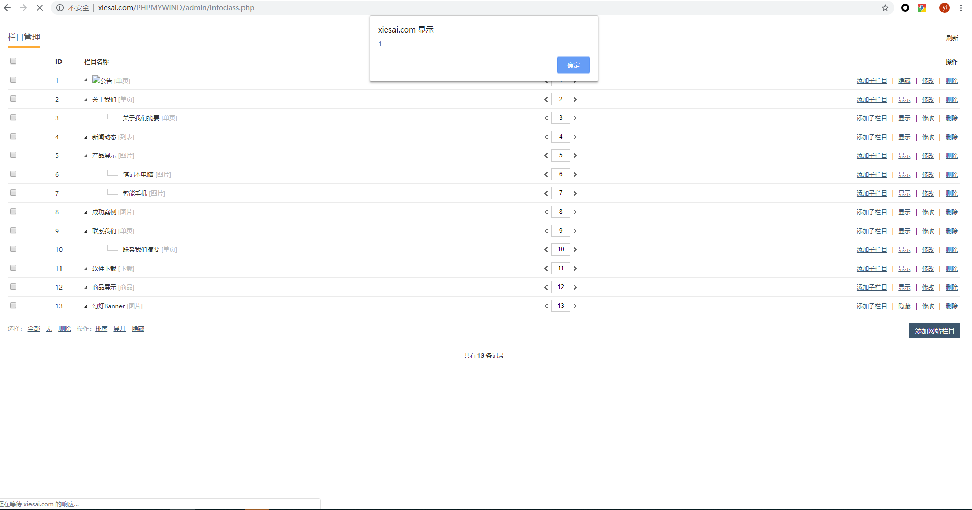Image resolution: width=972 pixels, height=510 pixels.
Task: Click the 添加网站栏目 button
Action: [x=934, y=331]
